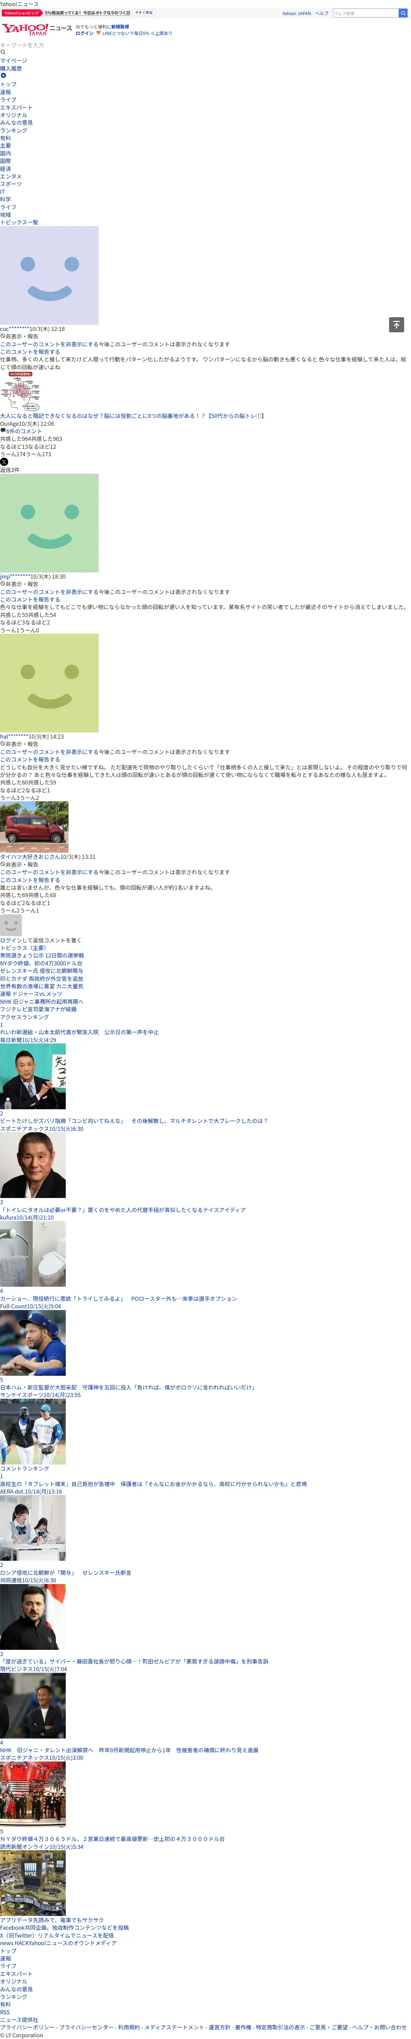Open the toilet towel article photo

coord(33,1255)
